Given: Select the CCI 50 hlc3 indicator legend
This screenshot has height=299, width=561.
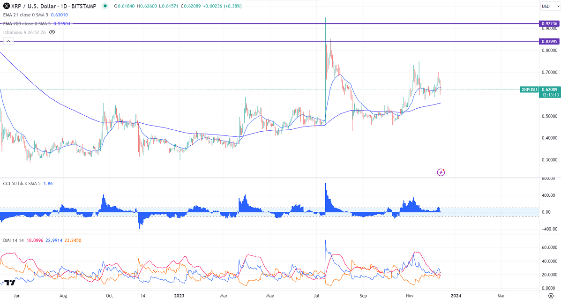Looking at the screenshot, I should click(x=22, y=184).
